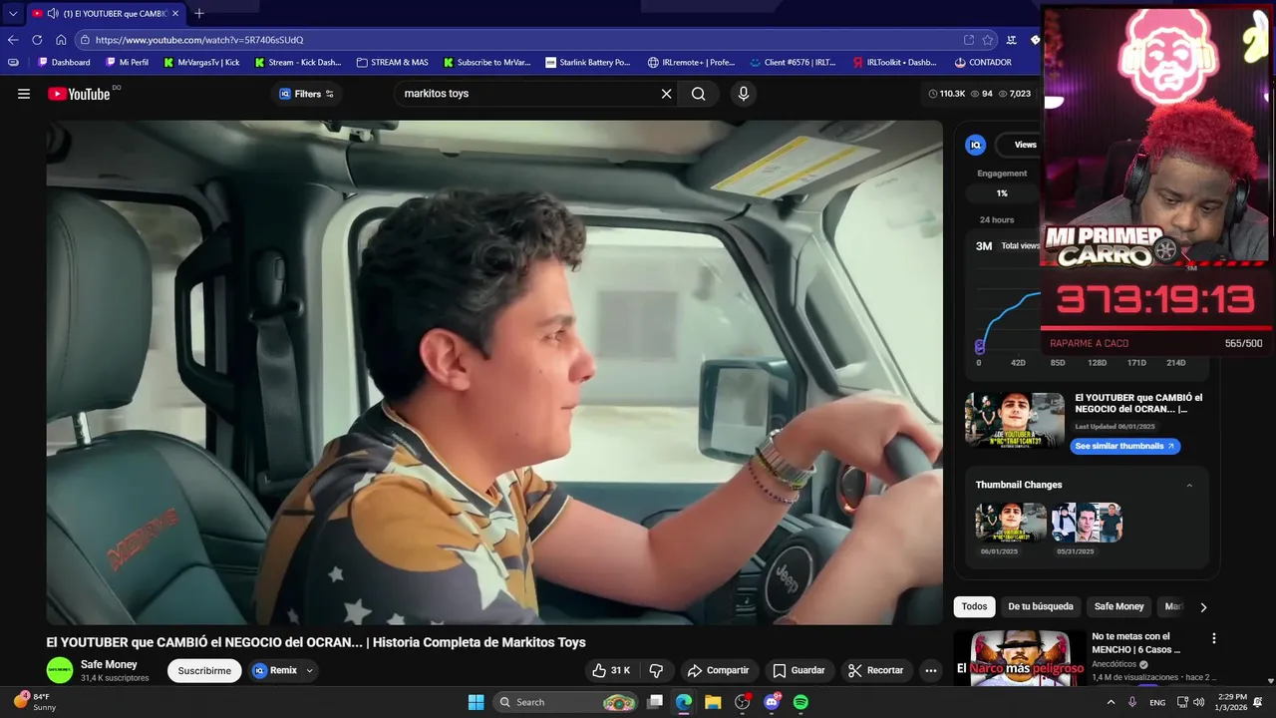Open the Dashboard bookmark
This screenshot has width=1276, height=718.
[x=64, y=62]
